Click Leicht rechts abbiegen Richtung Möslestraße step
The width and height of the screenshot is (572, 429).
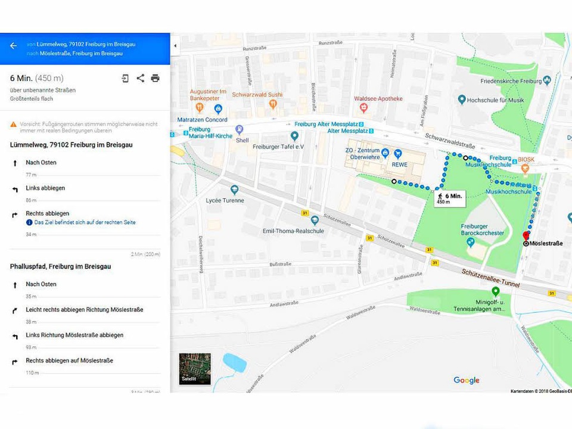(85, 310)
